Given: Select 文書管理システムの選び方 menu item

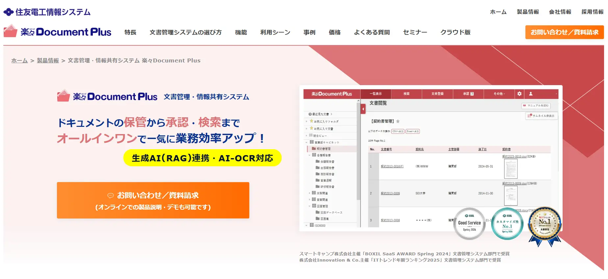Looking at the screenshot, I should (x=186, y=32).
